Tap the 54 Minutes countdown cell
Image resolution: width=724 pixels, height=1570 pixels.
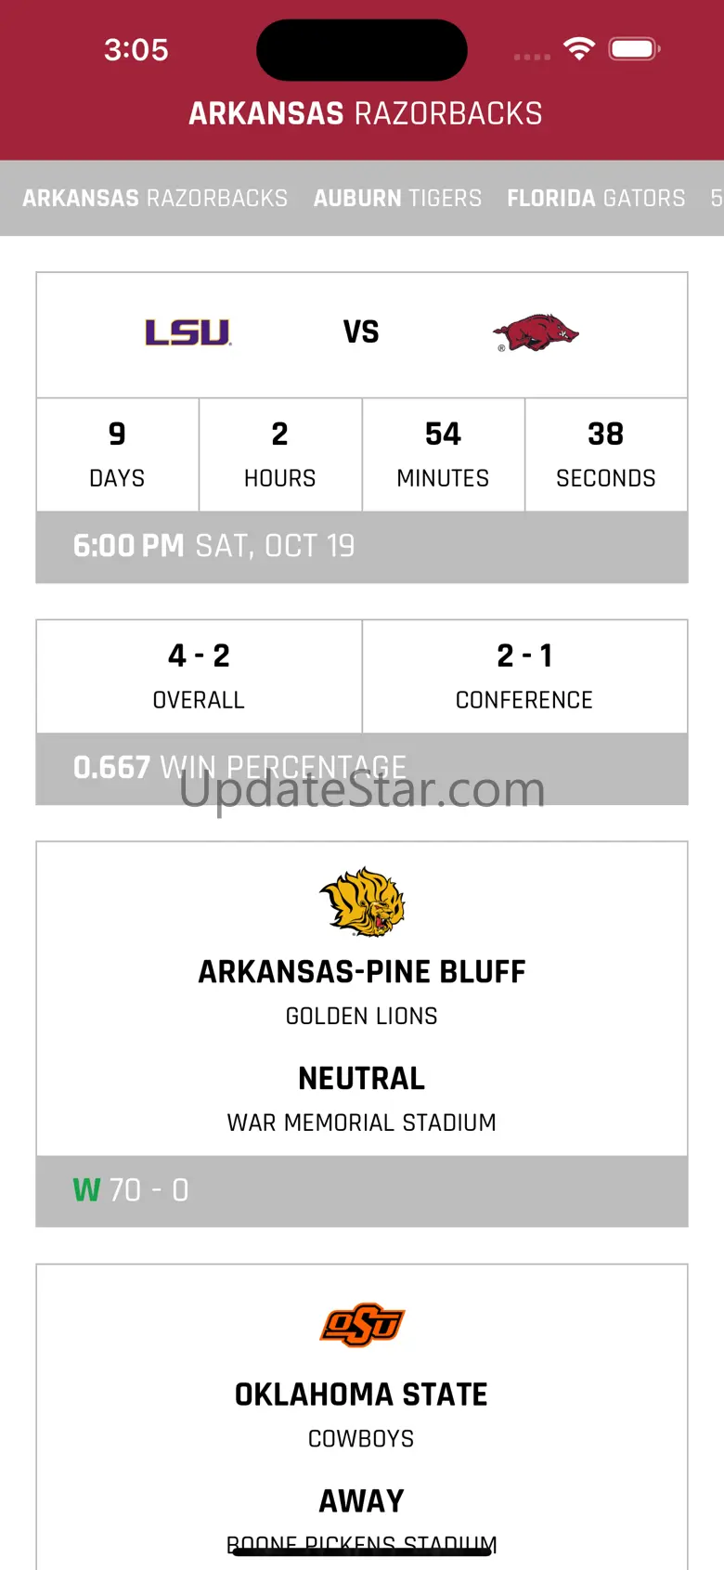[443, 454]
